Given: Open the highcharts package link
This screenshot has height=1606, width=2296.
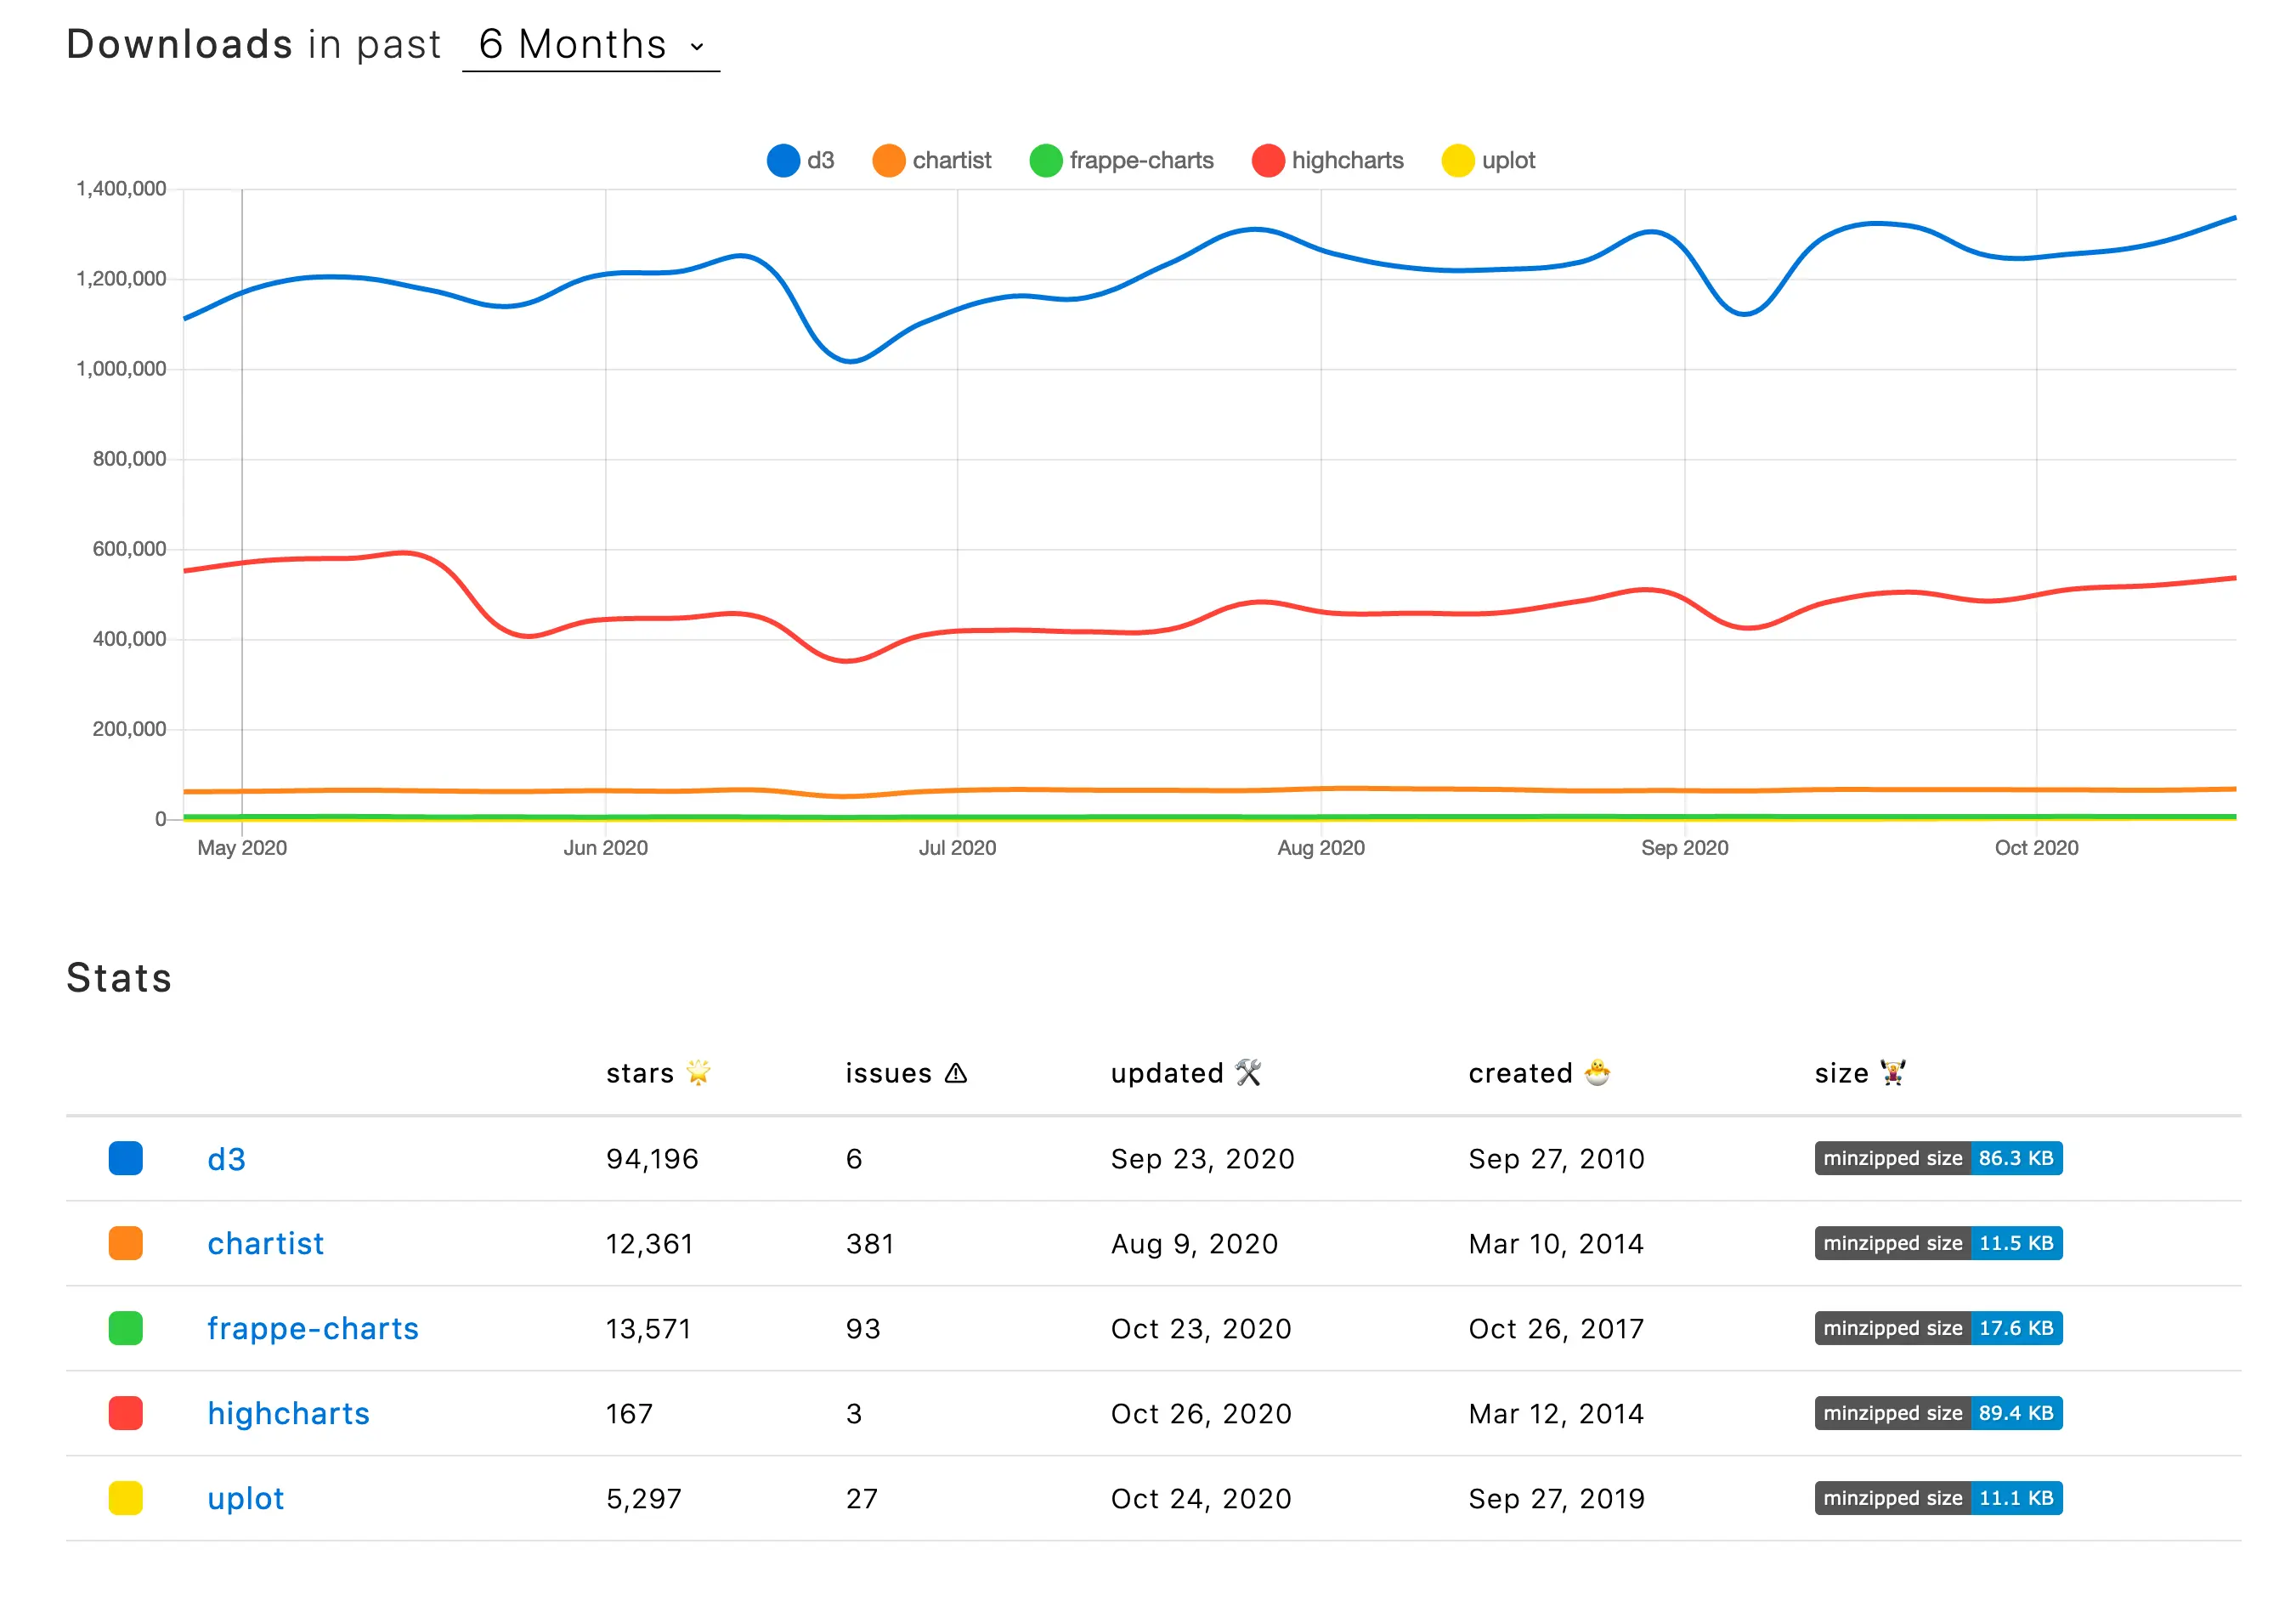Looking at the screenshot, I should [x=289, y=1414].
